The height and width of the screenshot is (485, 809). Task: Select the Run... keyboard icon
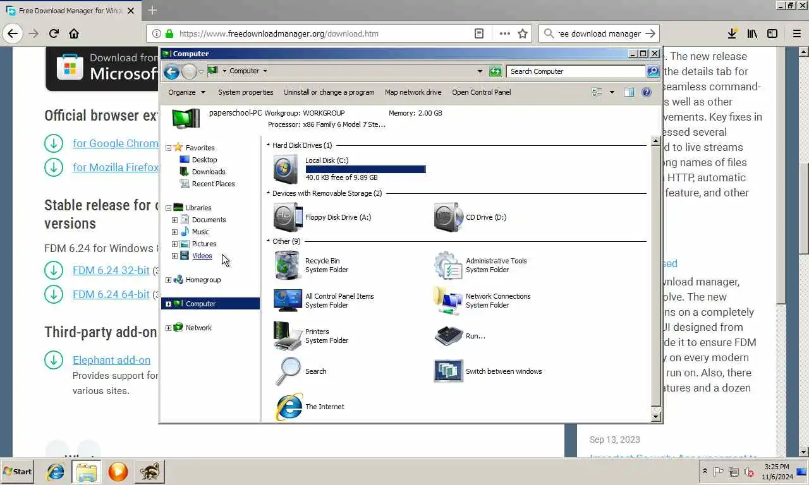449,335
